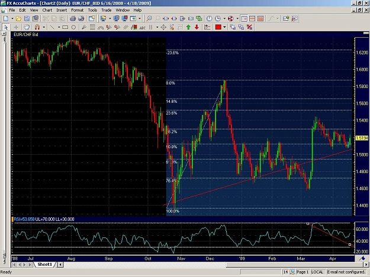This screenshot has height=277, width=370.
Task: Open the Help menu
Action: click(x=137, y=10)
